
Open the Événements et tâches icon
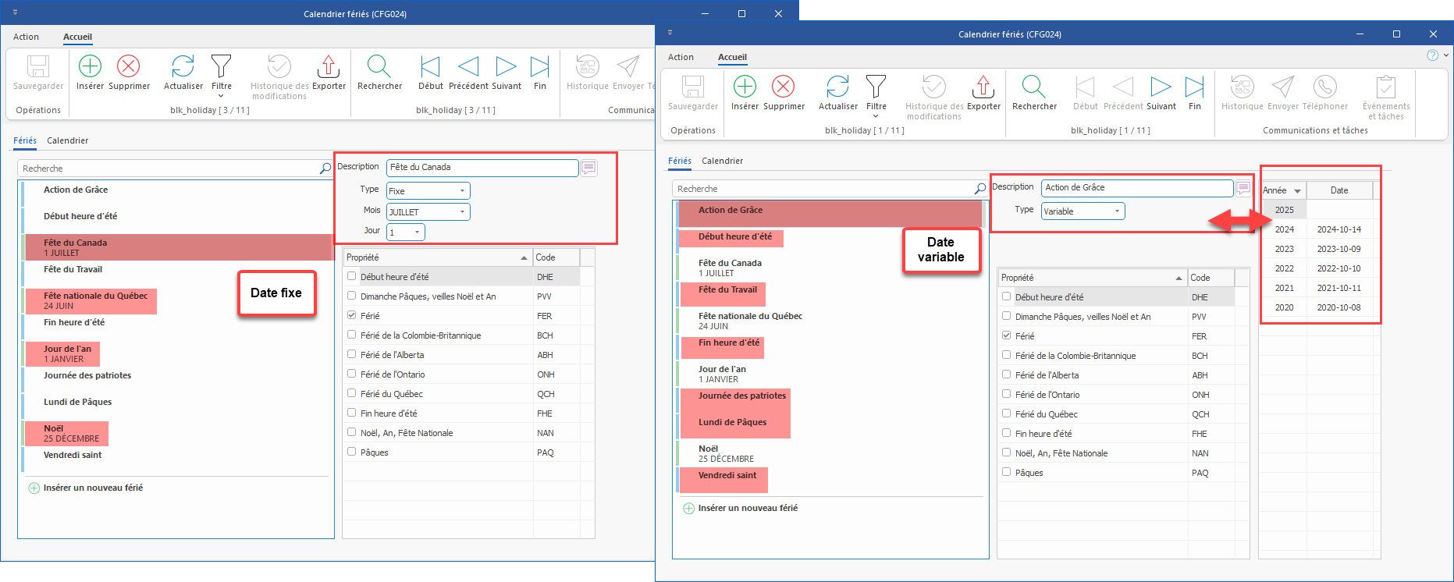click(x=1385, y=87)
